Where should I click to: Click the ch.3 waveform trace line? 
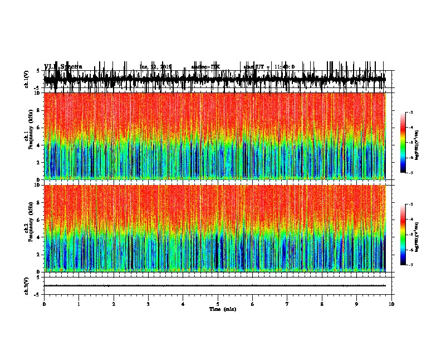(214, 286)
